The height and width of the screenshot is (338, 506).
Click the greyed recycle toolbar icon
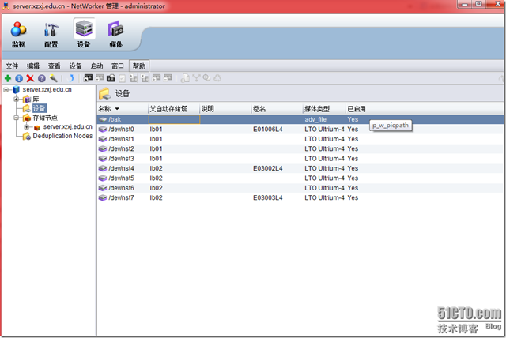(218, 78)
